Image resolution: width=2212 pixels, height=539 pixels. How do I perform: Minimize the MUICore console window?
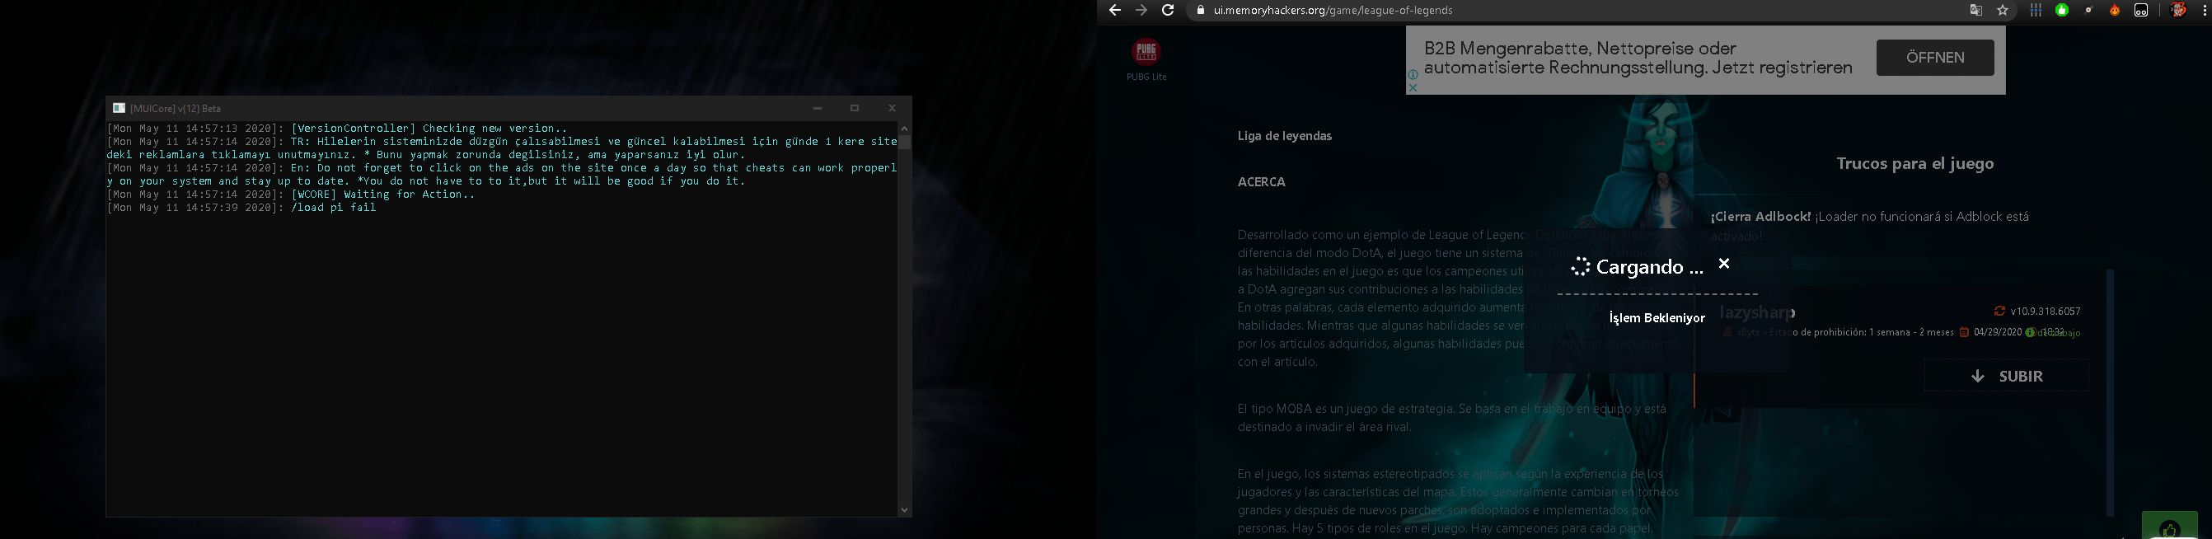(818, 108)
